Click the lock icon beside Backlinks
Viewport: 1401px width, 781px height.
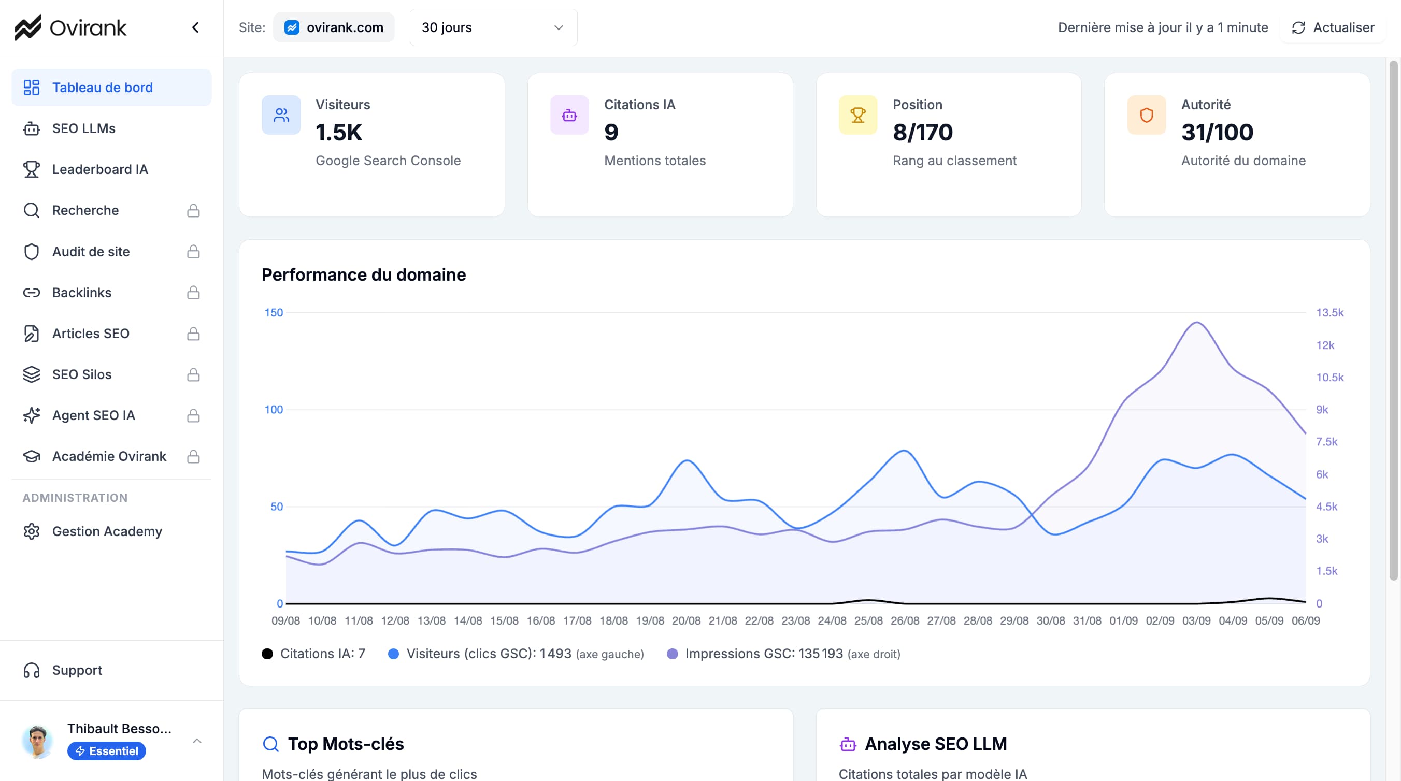tap(193, 293)
